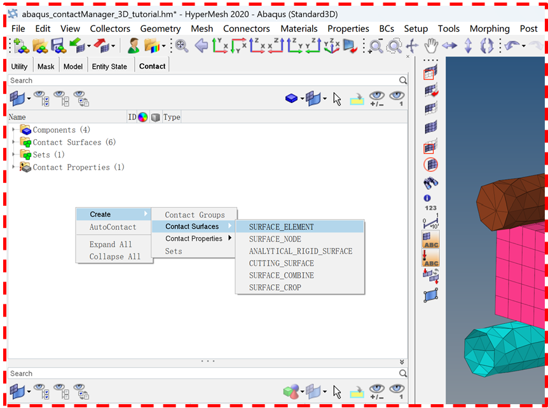Click the Unmask All mesh icon

[x=431, y=127]
